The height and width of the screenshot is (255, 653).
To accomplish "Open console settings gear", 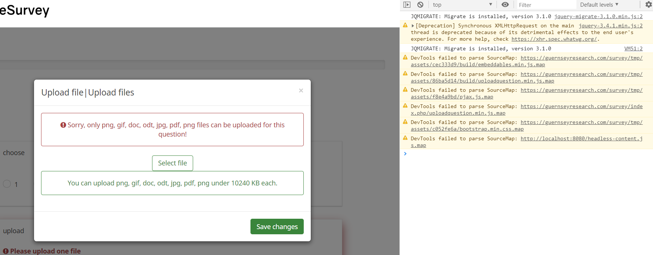I will [649, 5].
